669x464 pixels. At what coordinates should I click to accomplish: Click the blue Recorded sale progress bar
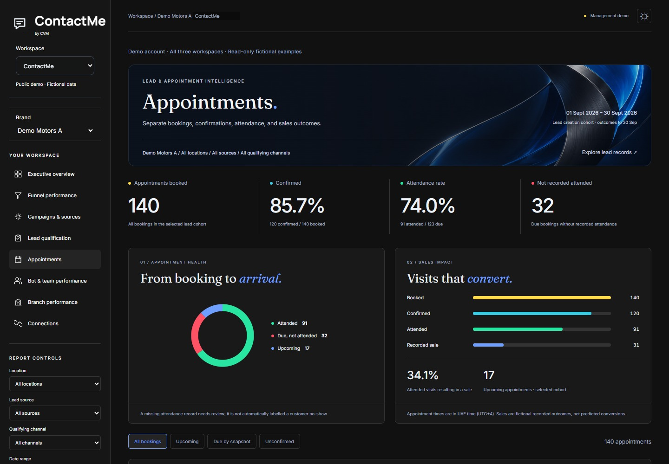[488, 345]
